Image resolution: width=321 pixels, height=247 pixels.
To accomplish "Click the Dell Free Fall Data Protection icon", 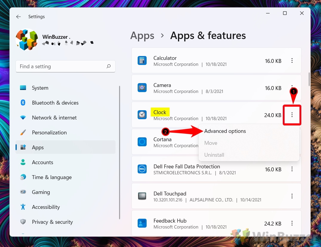I will 142,169.
